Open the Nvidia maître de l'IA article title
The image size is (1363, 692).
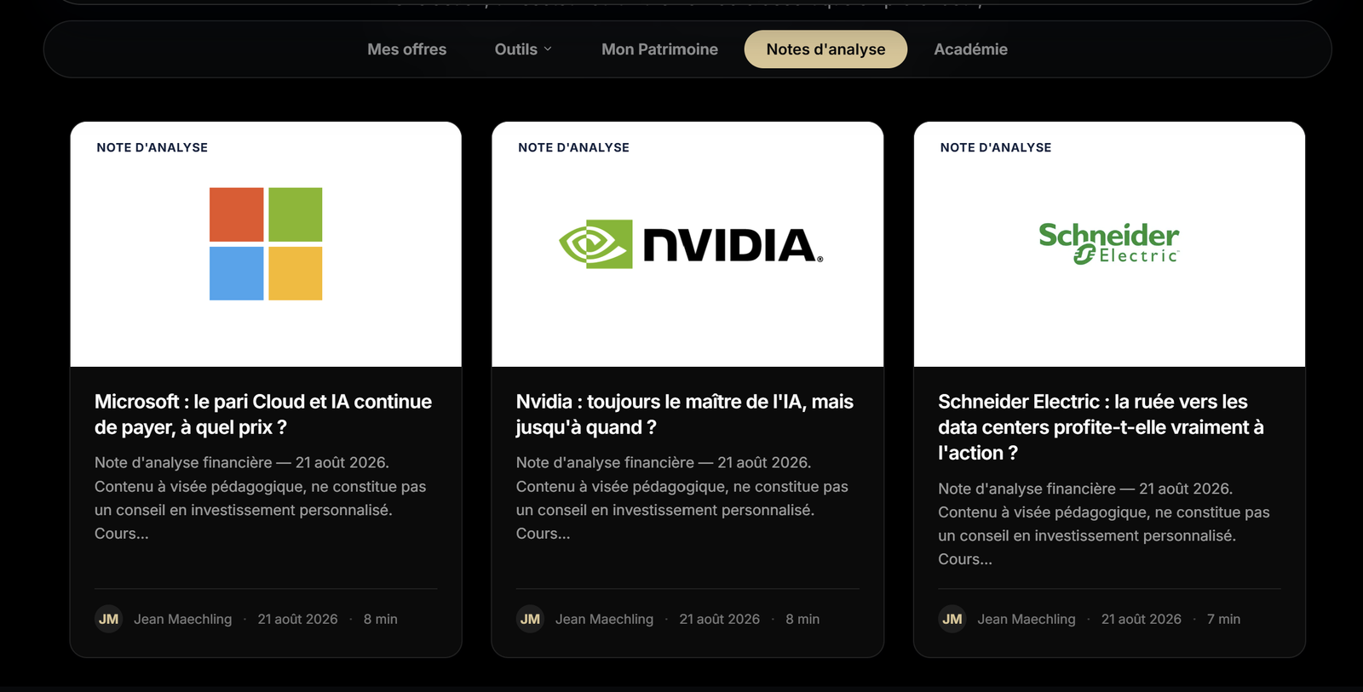click(684, 415)
